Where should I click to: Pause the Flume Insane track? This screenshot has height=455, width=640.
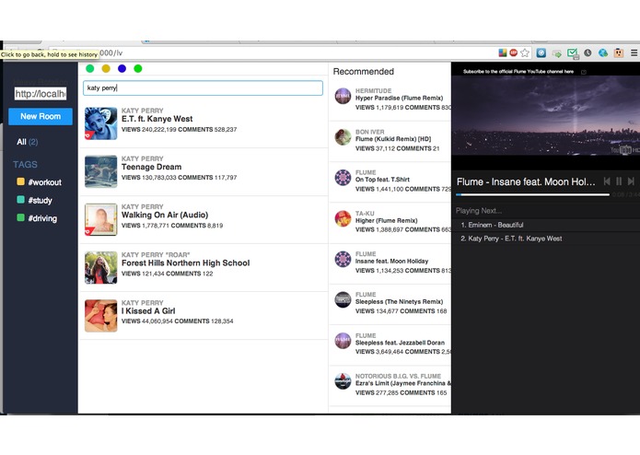click(x=619, y=181)
